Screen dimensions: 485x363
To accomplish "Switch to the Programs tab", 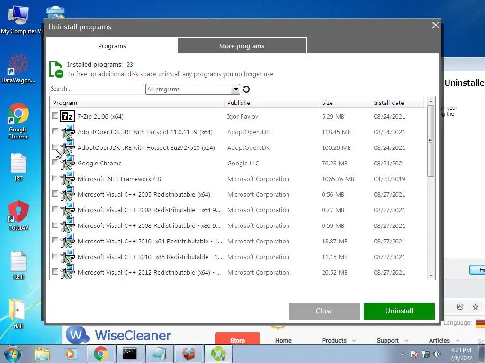I will 112,46.
